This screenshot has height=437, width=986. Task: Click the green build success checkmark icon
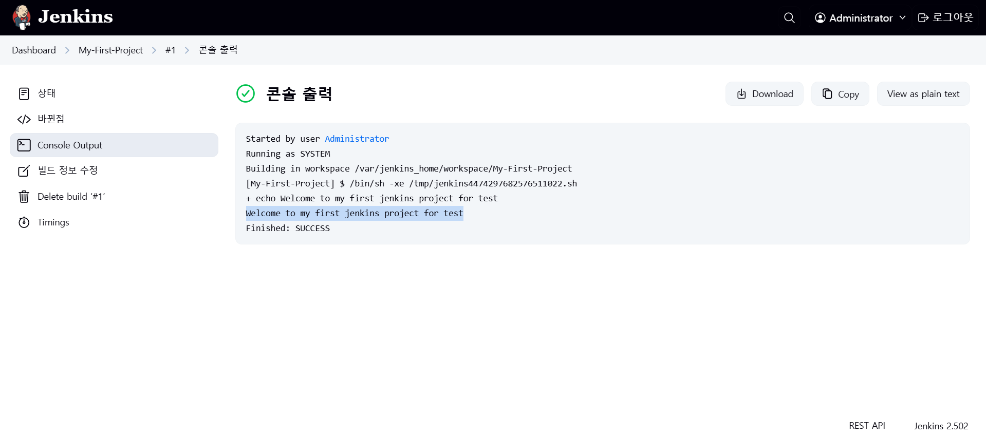(246, 93)
